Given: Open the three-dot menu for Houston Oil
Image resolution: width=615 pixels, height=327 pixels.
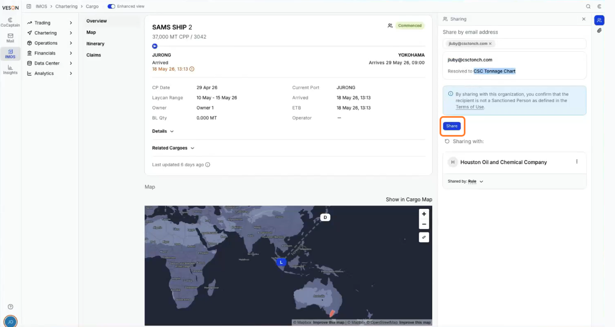Looking at the screenshot, I should 577,162.
